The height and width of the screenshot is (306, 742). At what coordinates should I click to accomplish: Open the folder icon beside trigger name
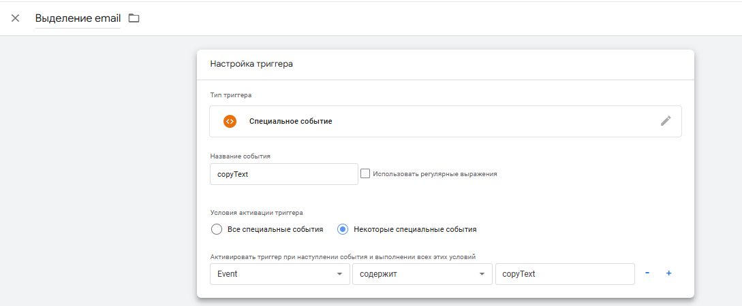tap(134, 18)
